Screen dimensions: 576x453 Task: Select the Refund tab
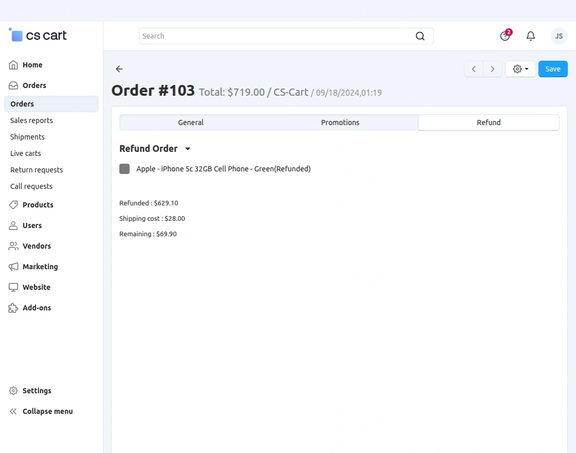[x=489, y=123]
